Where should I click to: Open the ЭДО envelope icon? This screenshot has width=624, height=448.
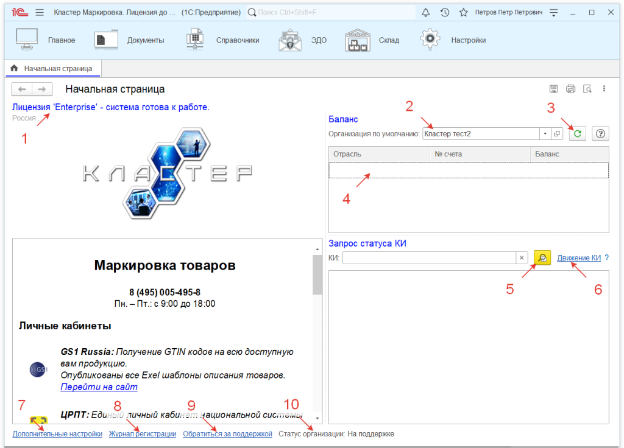click(x=290, y=40)
